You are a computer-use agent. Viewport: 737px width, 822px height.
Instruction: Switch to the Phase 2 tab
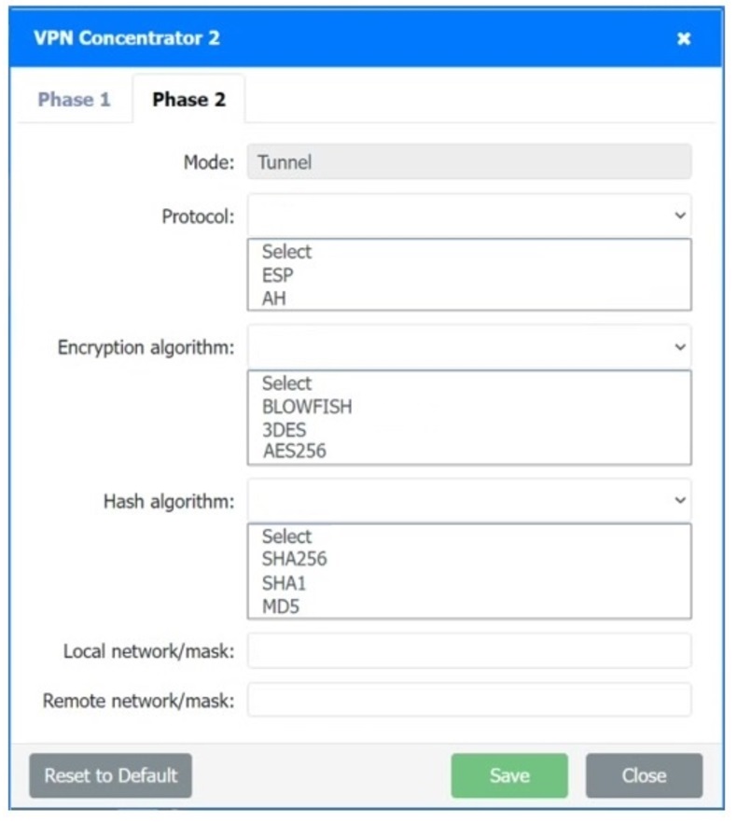[188, 100]
